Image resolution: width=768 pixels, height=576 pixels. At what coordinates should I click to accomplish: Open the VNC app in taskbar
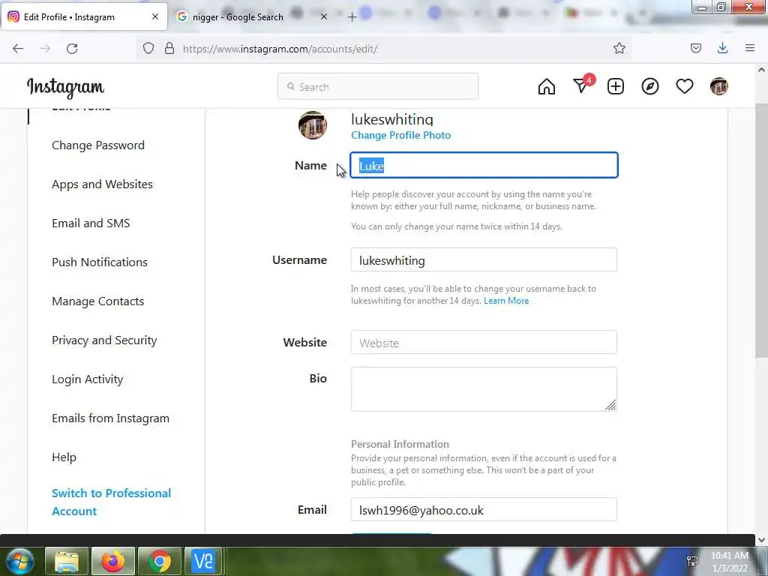click(204, 561)
